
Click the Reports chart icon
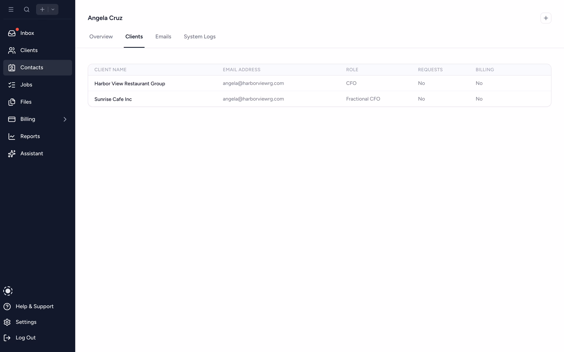(12, 136)
